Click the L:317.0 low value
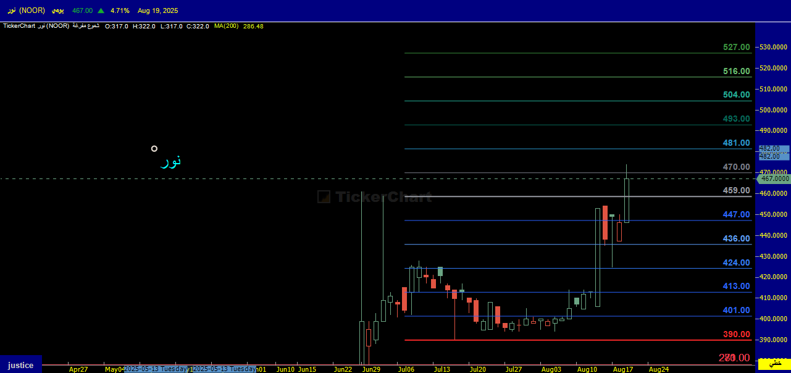This screenshot has height=373, width=791. pos(171,26)
